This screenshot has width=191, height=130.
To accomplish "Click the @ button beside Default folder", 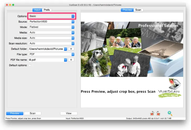I will pos(71,49).
